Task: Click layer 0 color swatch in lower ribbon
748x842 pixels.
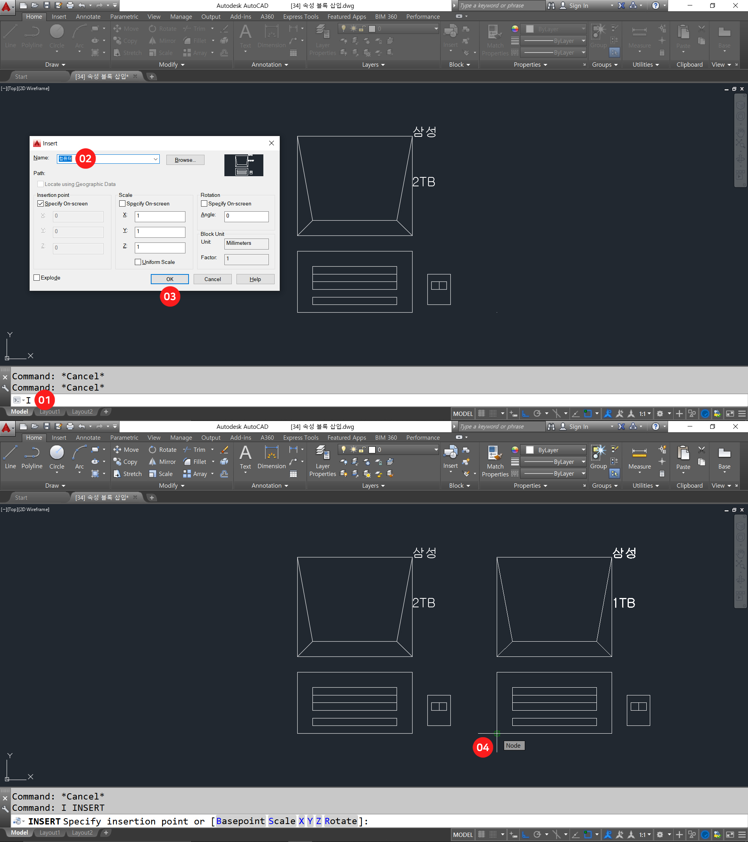Action: 372,450
